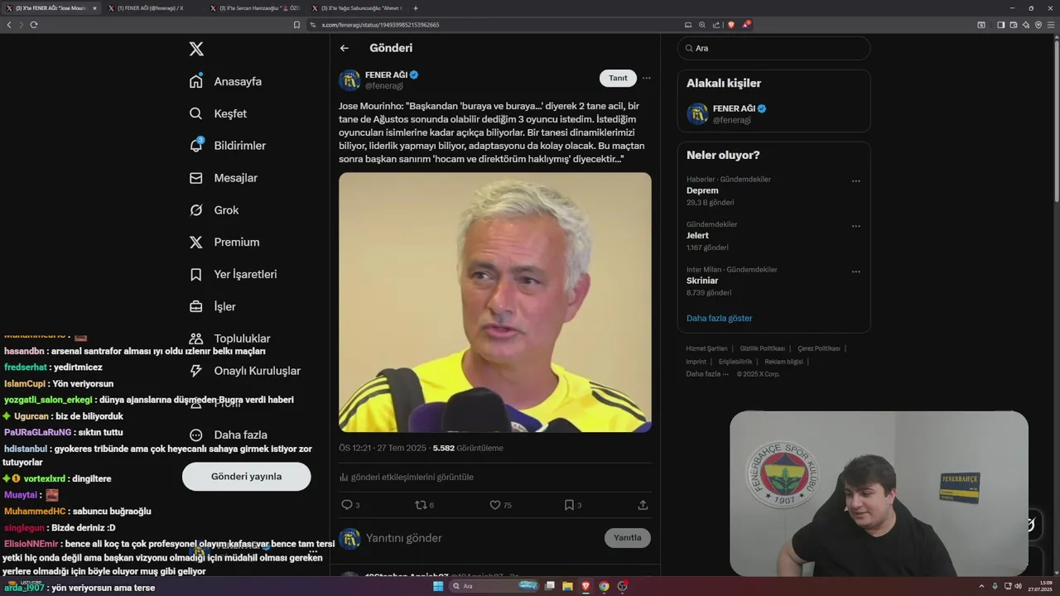This screenshot has height=596, width=1060.
Task: Open the Topluluklar people icon
Action: [196, 339]
